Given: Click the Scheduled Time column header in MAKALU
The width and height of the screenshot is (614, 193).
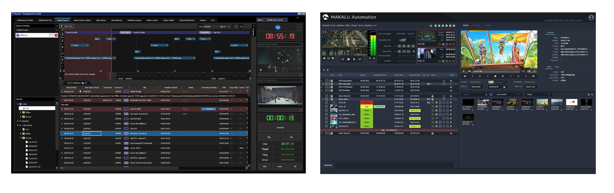Looking at the screenshot, I should coord(380,75).
